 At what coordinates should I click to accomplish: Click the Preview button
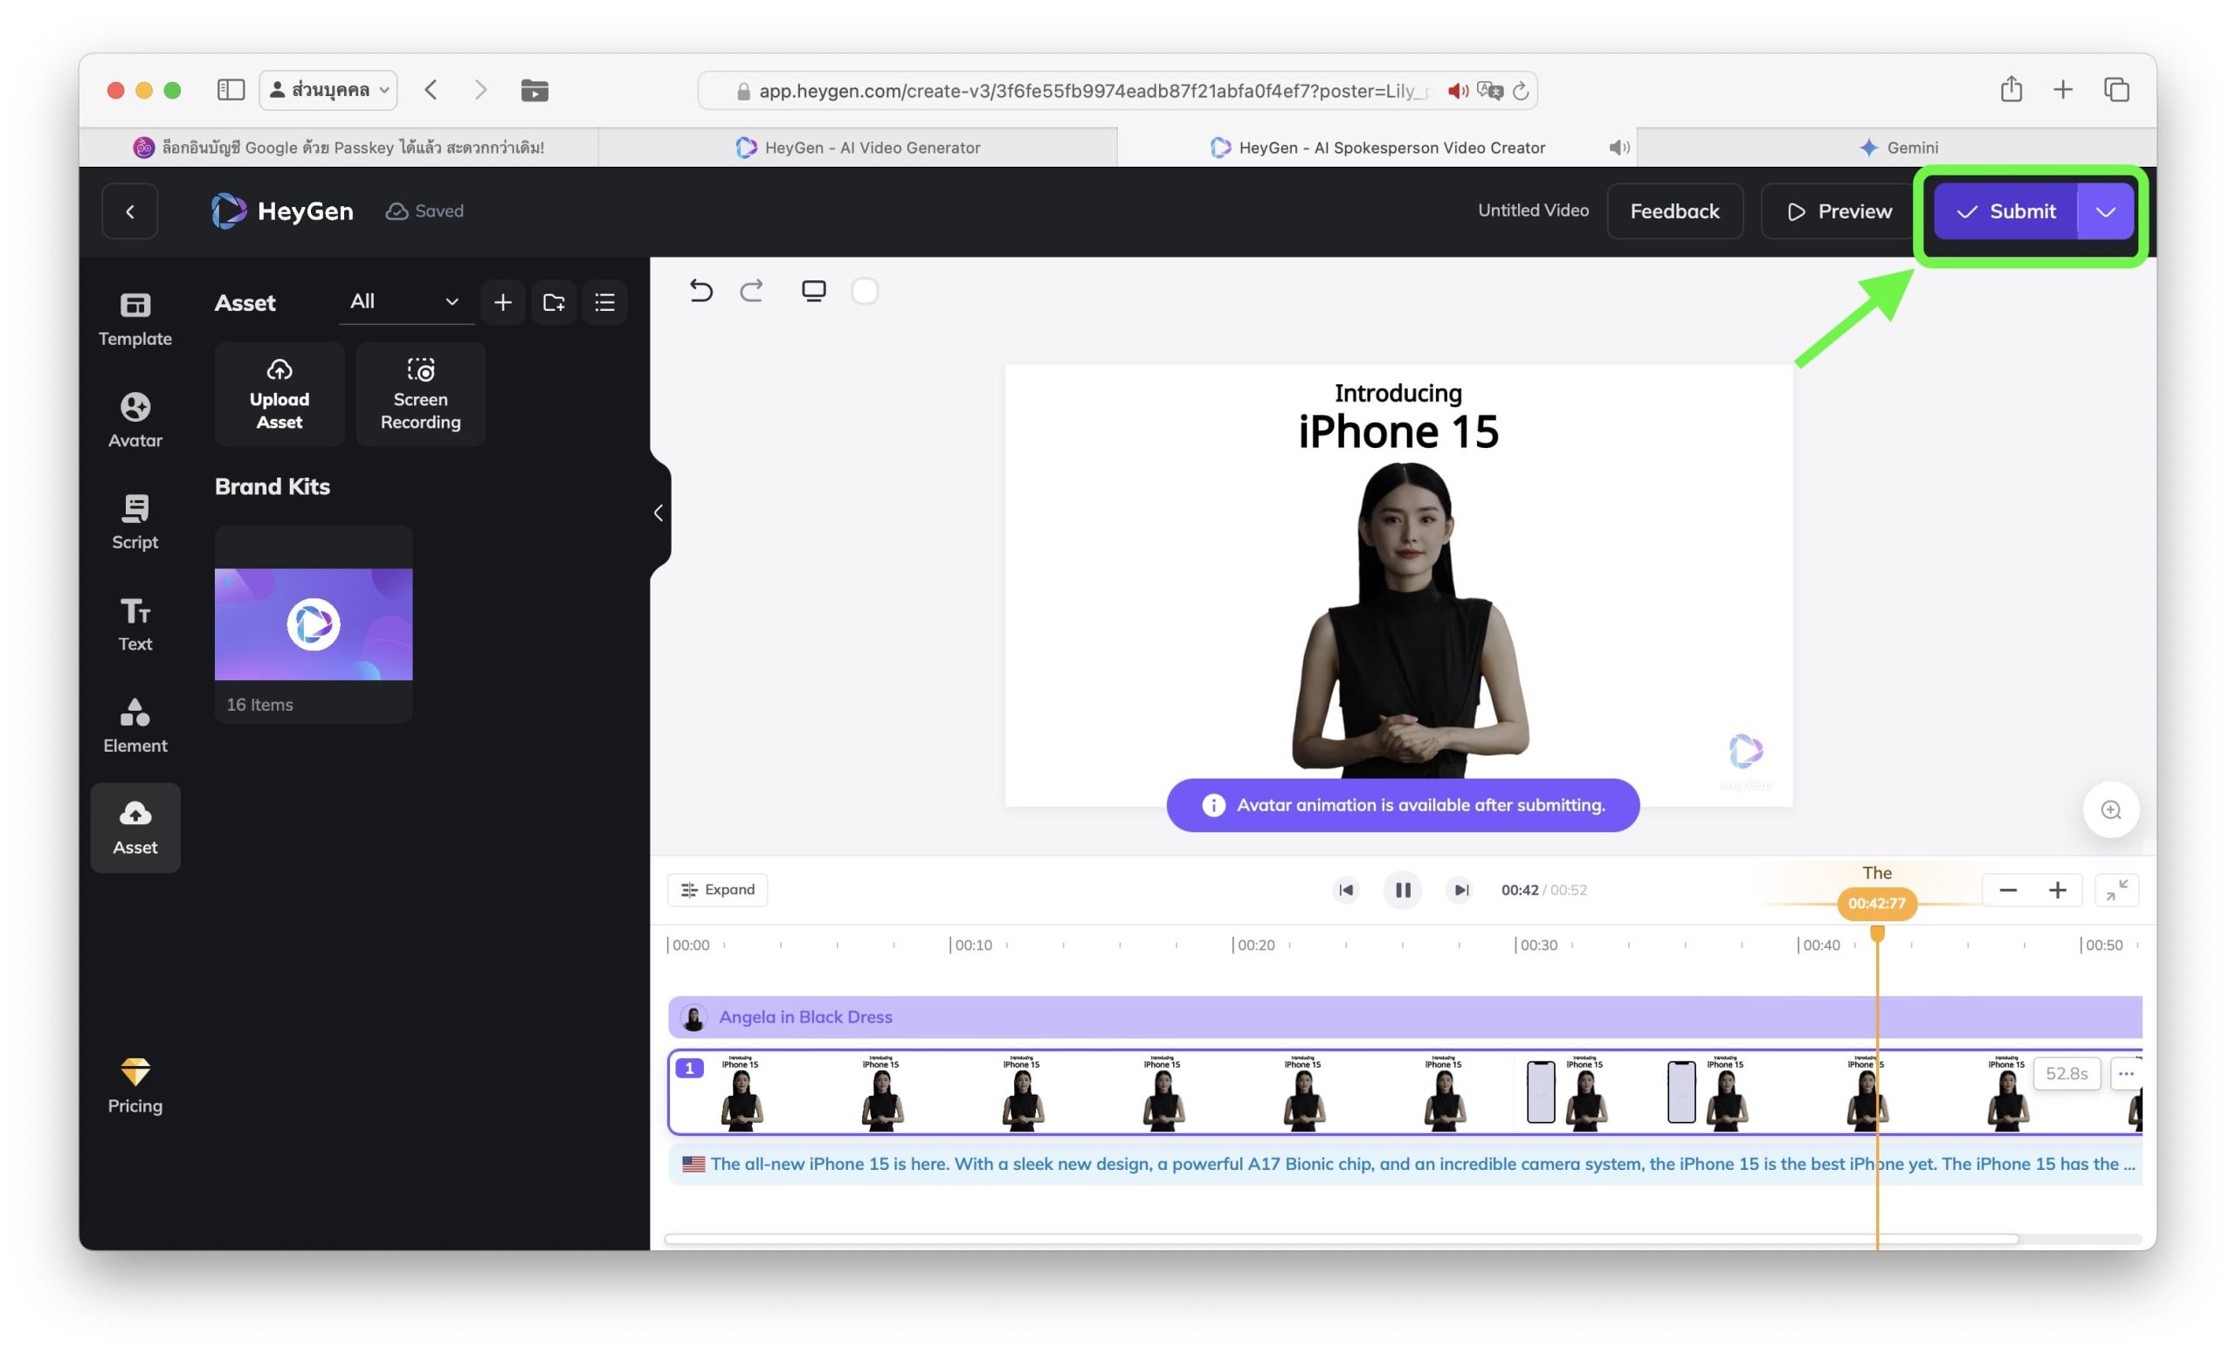pyautogui.click(x=1839, y=211)
